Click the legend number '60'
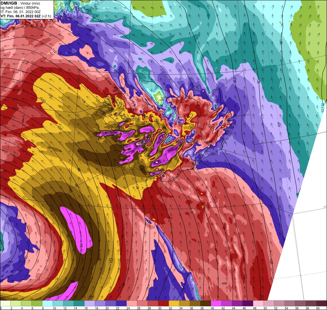This screenshot has height=310, width=327. [318, 308]
